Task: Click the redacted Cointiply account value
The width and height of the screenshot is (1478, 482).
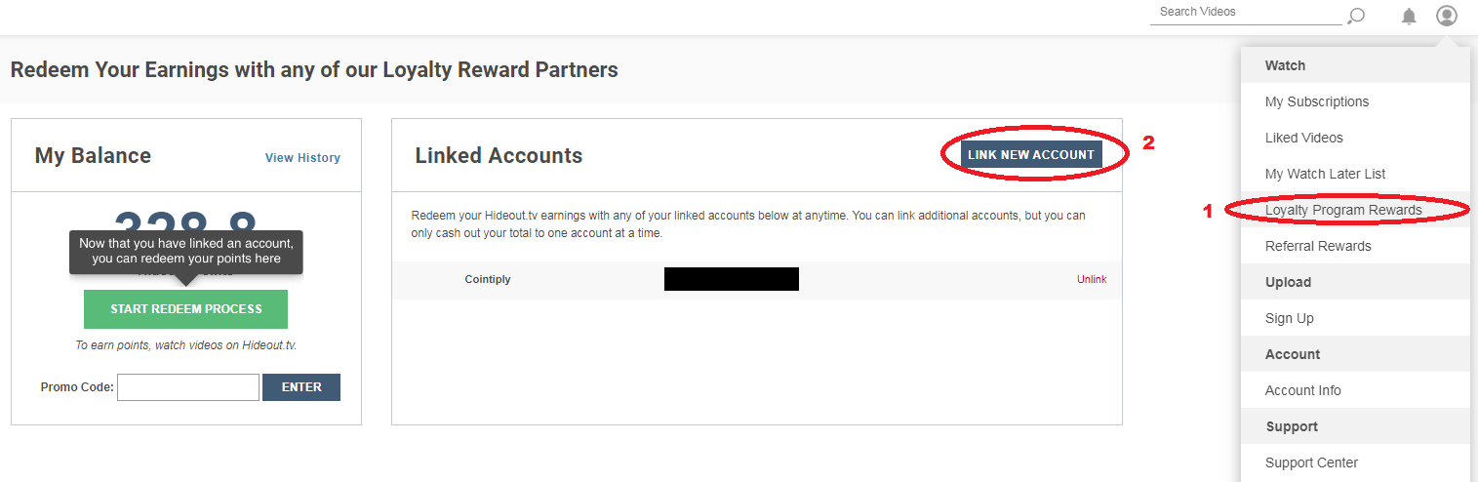Action: 731,279
